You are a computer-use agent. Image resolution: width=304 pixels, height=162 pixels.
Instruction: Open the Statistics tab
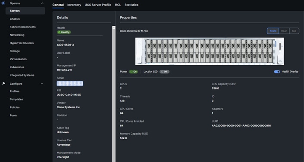click(132, 5)
